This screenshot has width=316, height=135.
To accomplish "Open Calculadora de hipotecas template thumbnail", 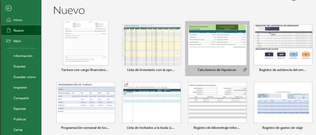I will pyautogui.click(x=217, y=45).
